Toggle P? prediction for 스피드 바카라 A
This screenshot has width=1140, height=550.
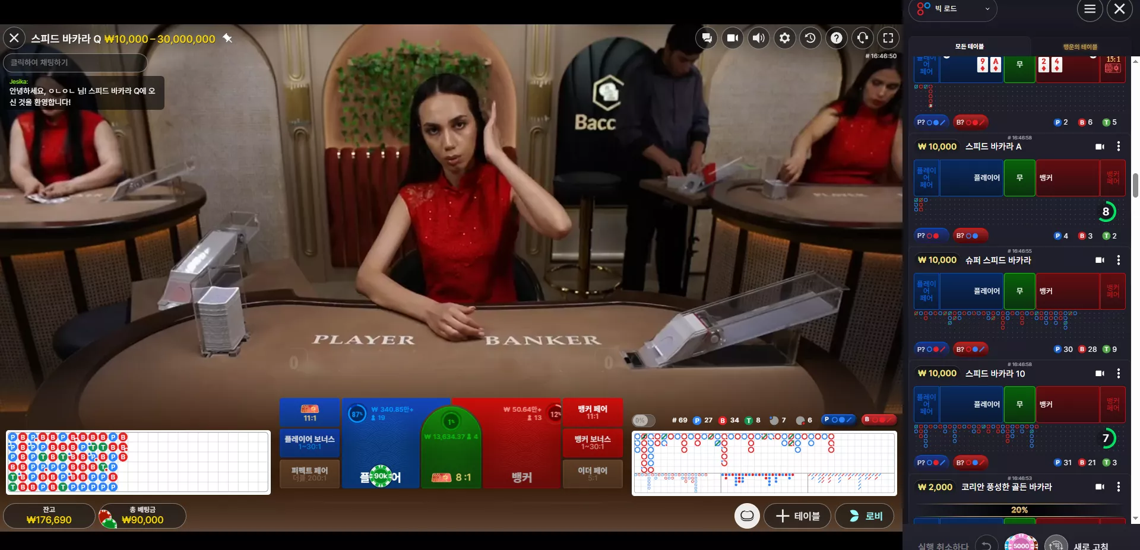point(931,236)
